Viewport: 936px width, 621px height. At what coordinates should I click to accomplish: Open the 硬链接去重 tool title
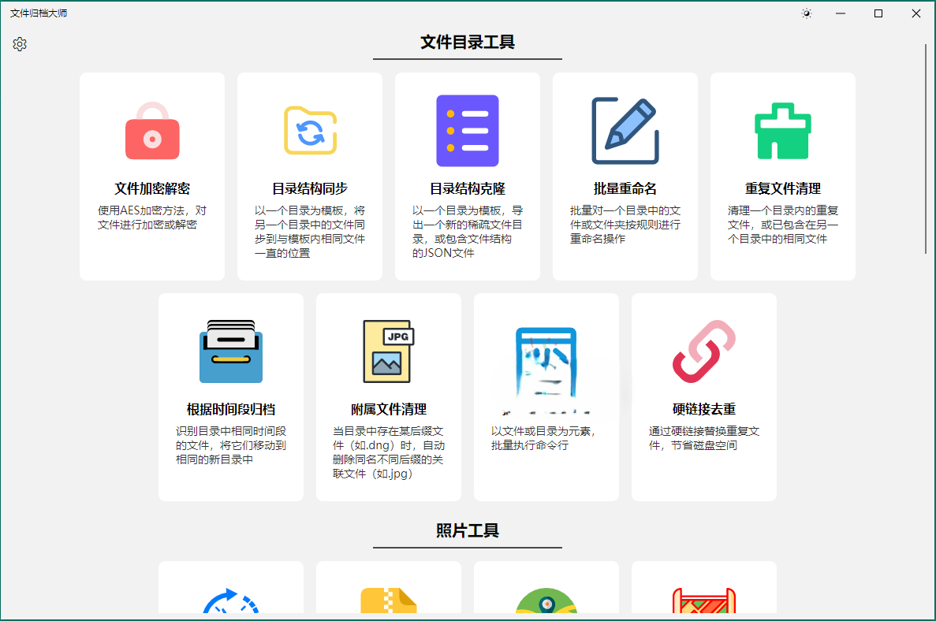coord(704,409)
